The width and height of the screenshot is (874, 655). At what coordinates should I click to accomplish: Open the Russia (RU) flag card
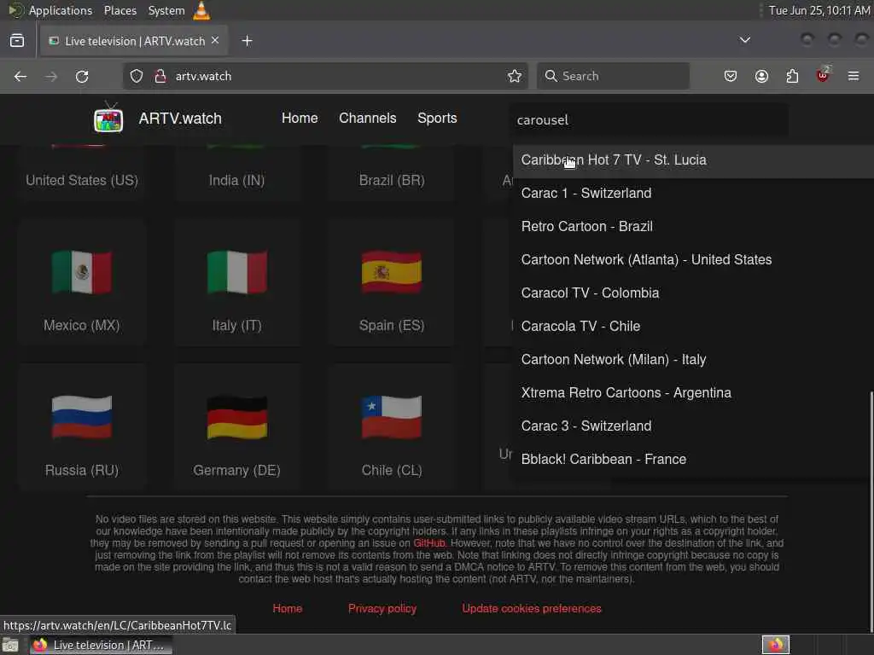pos(82,428)
